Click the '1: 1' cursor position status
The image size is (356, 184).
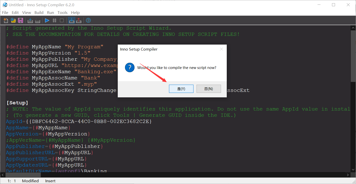click(12, 181)
